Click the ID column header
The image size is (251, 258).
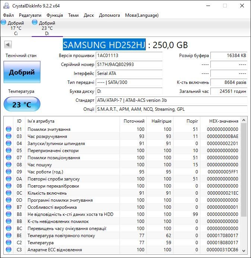pos(19,121)
